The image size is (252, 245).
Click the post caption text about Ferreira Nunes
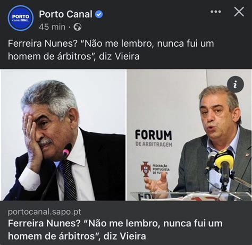pyautogui.click(x=111, y=50)
